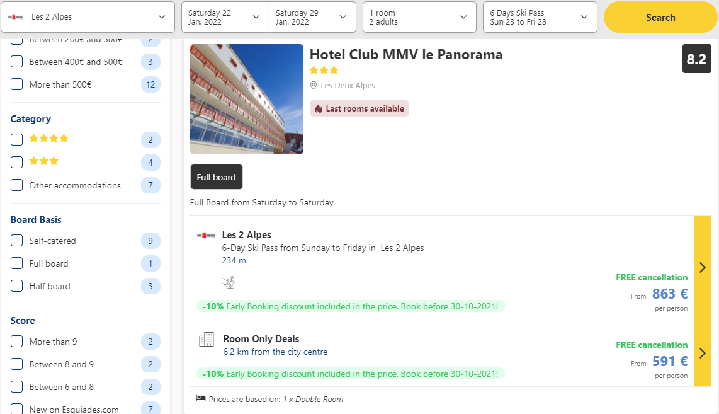This screenshot has height=414, width=719.
Task: Click the skier icon under the ski pass offer
Action: click(229, 282)
